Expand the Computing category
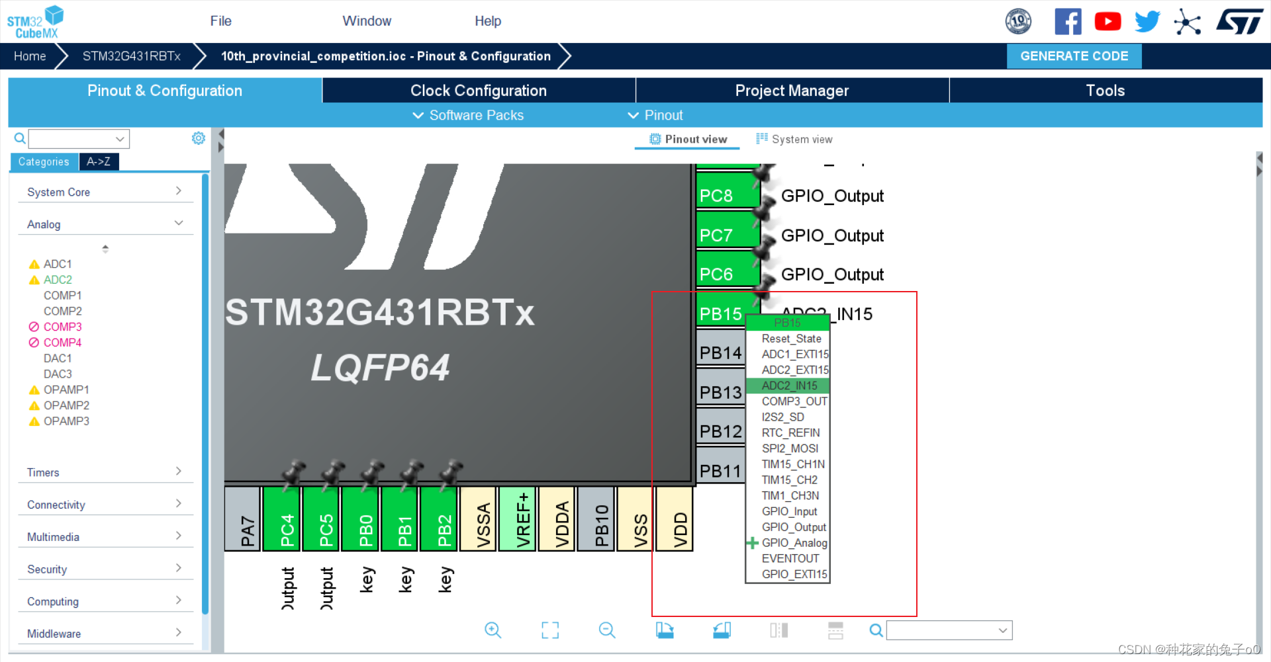 [105, 601]
